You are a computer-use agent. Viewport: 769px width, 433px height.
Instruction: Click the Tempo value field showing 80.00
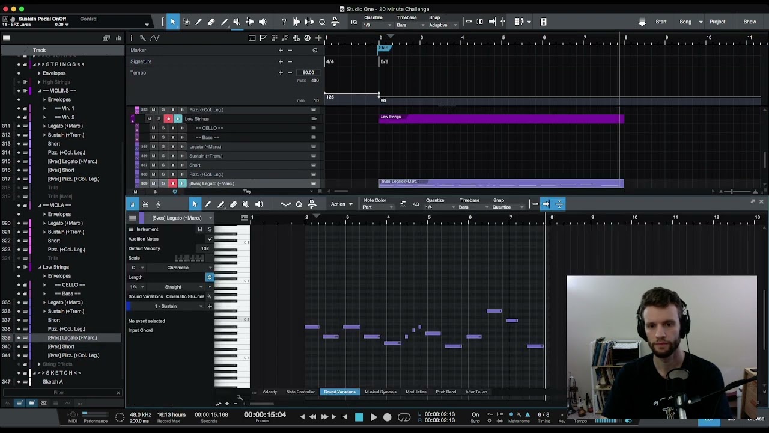(x=308, y=73)
